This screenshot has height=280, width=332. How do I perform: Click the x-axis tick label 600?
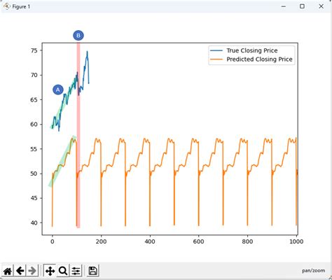click(198, 241)
